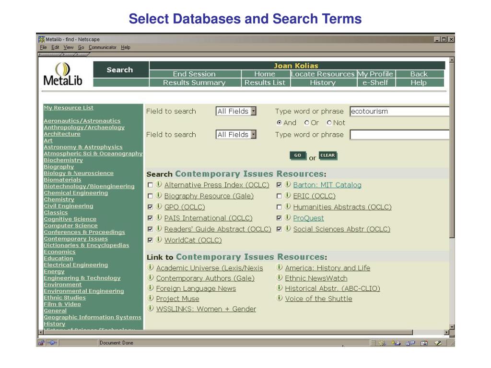Open Results Summary page
Viewport: 491px width, 368px height.
pyautogui.click(x=195, y=82)
